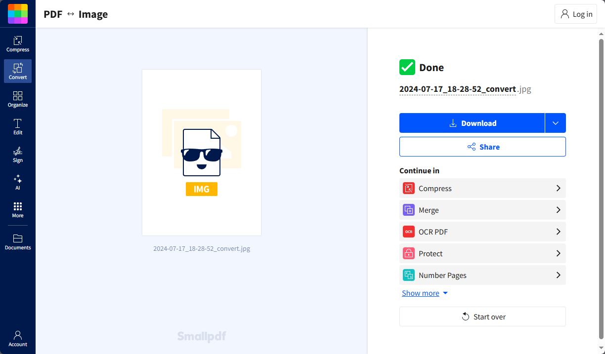605x354 pixels.
Task: Open the Organize tool in sidebar
Action: [x=18, y=99]
